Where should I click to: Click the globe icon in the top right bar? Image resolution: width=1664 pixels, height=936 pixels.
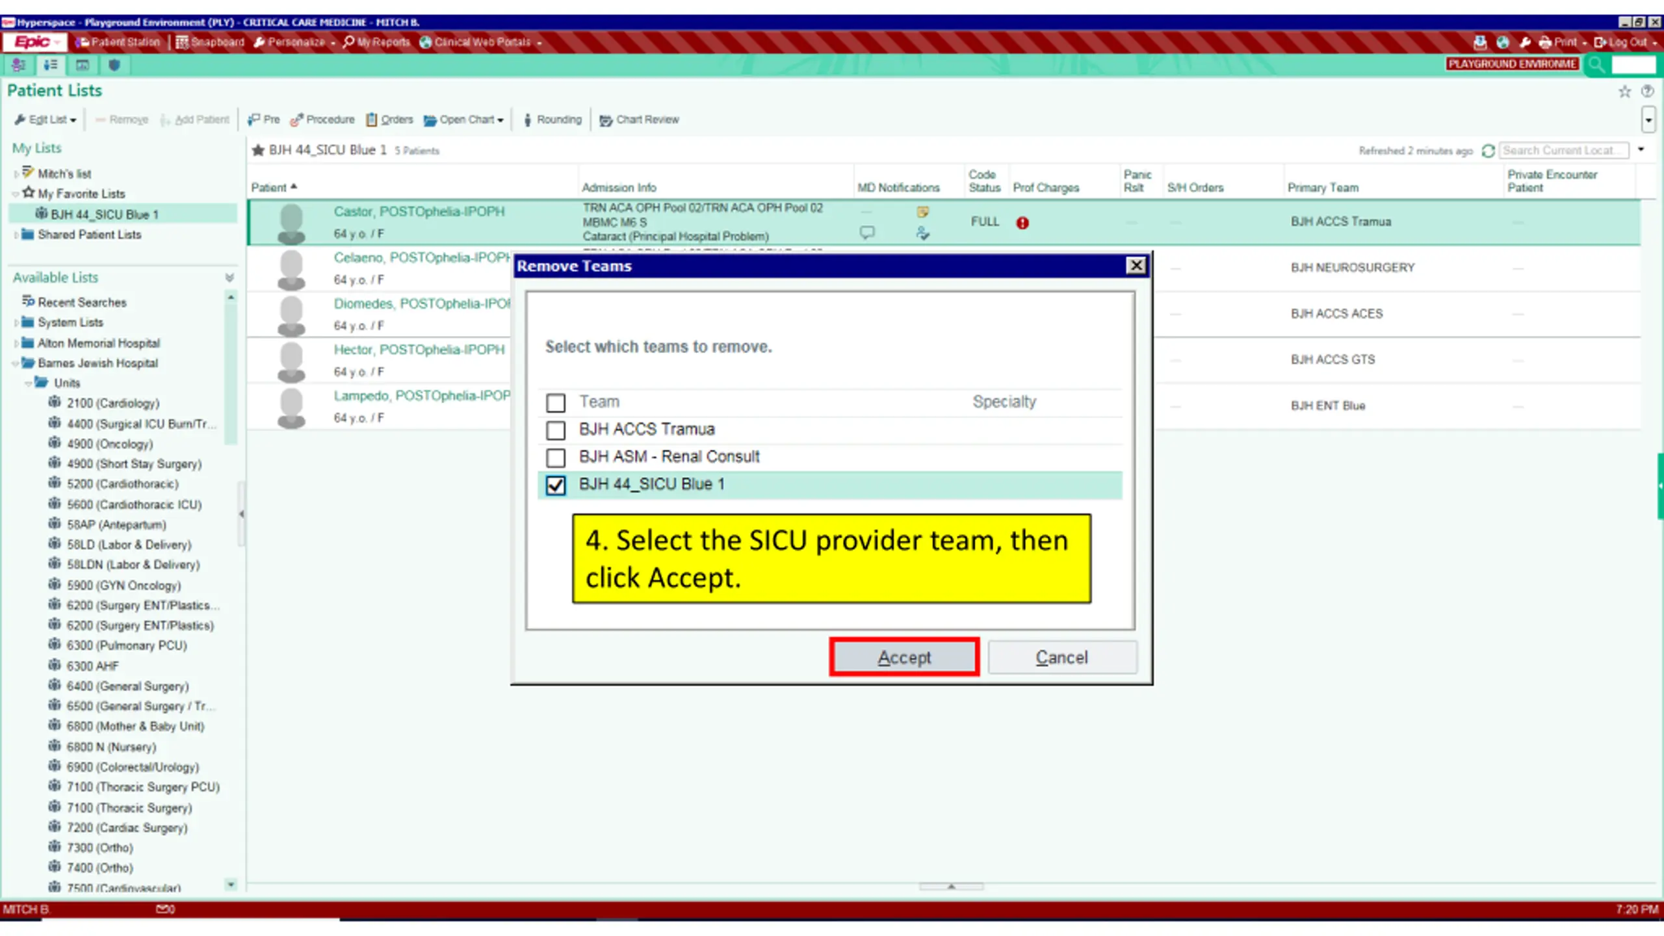(x=1502, y=42)
